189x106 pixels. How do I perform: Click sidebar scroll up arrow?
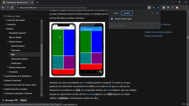(x=42, y=21)
